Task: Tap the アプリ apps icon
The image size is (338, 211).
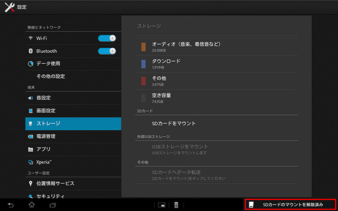Action: (x=31, y=149)
